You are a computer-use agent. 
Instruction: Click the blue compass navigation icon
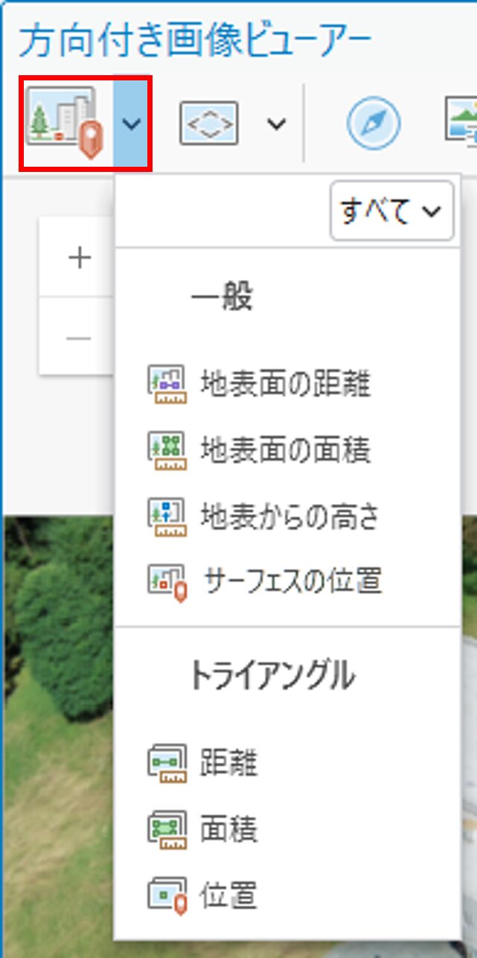373,124
